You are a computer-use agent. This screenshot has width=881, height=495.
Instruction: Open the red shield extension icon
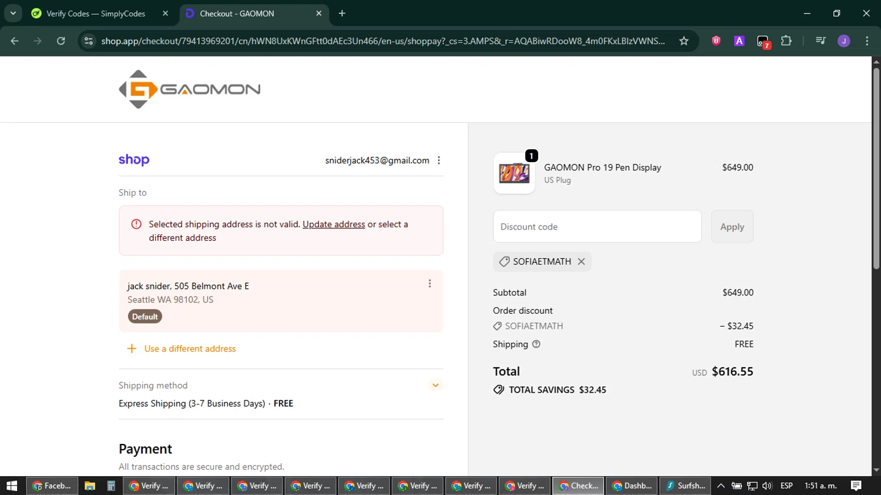click(716, 41)
